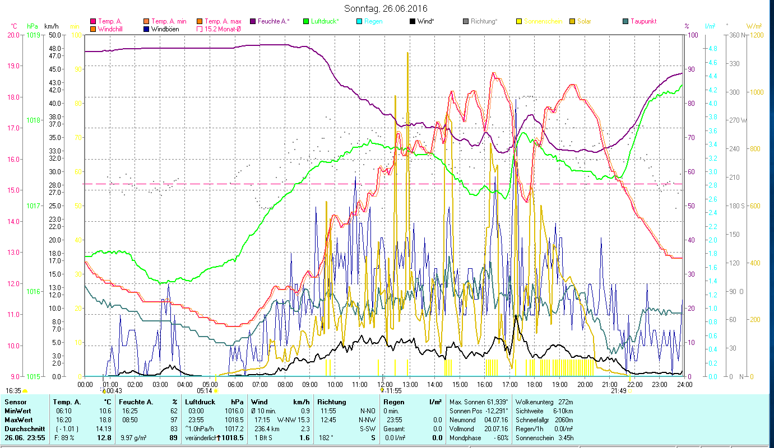The image size is (774, 448).
Task: Click the rising pressure trend arrow
Action: point(219,438)
